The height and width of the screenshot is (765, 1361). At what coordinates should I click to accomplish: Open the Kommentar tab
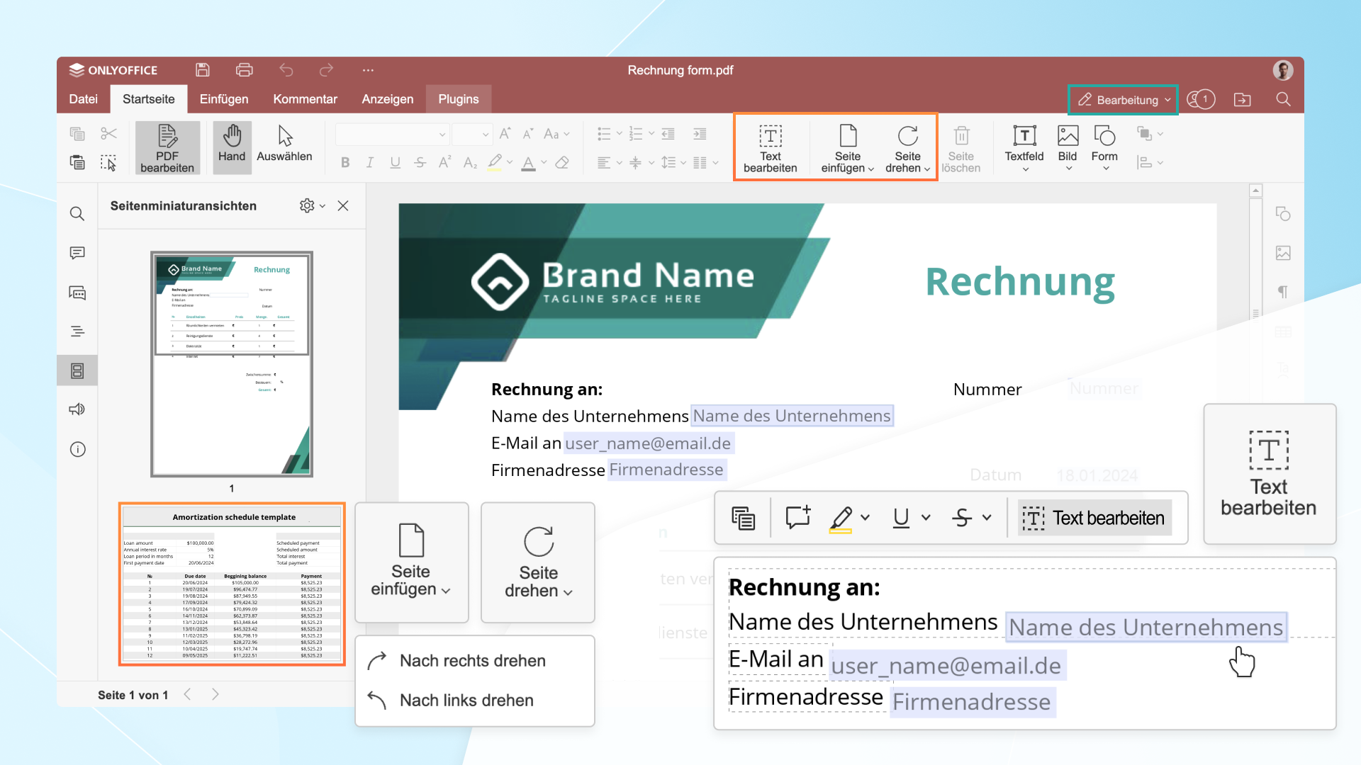click(305, 99)
